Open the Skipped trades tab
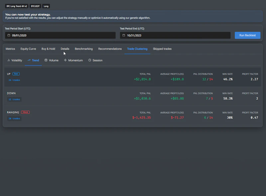Image resolution: width=266 pixels, height=196 pixels. point(162,49)
